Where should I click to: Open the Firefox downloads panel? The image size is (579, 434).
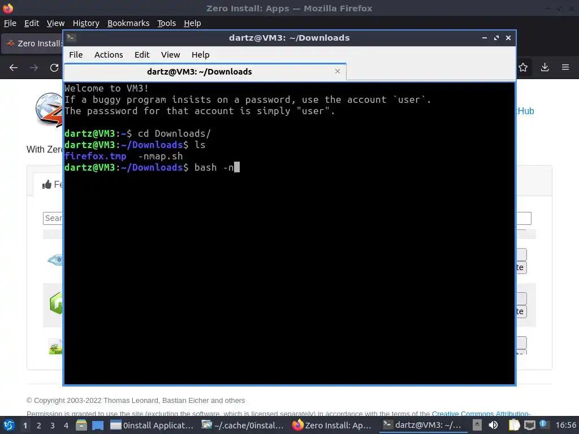click(545, 67)
